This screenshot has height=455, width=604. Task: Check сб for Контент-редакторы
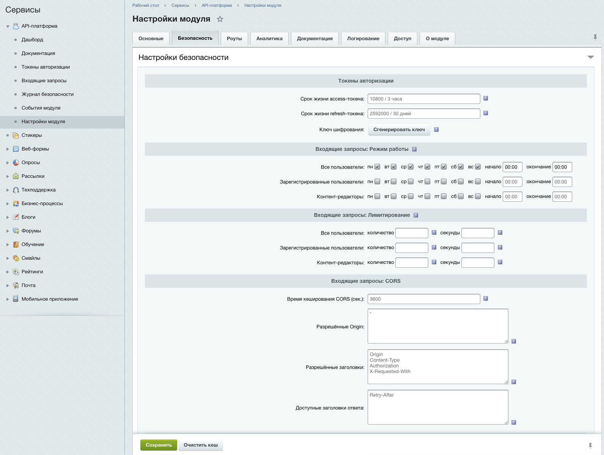coord(461,196)
